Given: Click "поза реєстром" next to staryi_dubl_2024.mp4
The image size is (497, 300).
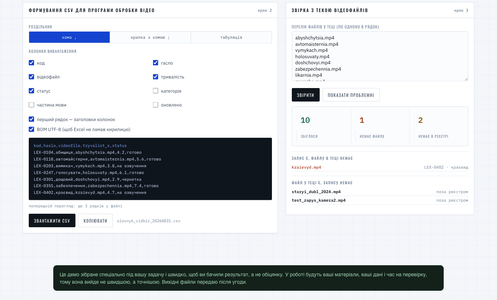Looking at the screenshot, I should 452,192.
